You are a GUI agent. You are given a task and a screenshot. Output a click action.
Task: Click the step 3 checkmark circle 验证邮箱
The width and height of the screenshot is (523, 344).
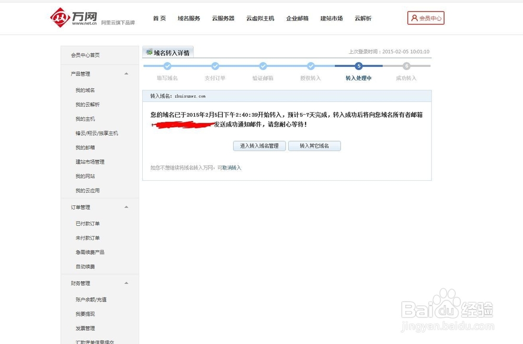click(263, 66)
